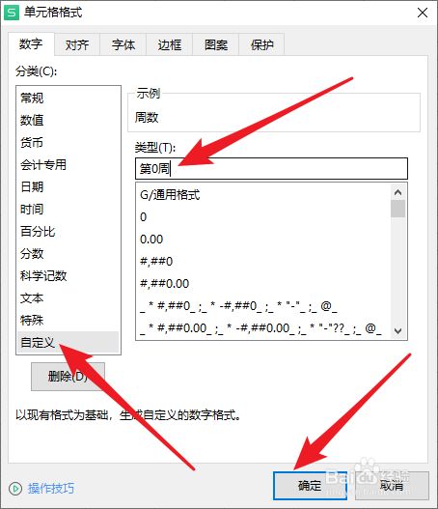438x509 pixels.
Task: Pick 分数 category
Action: [68, 253]
